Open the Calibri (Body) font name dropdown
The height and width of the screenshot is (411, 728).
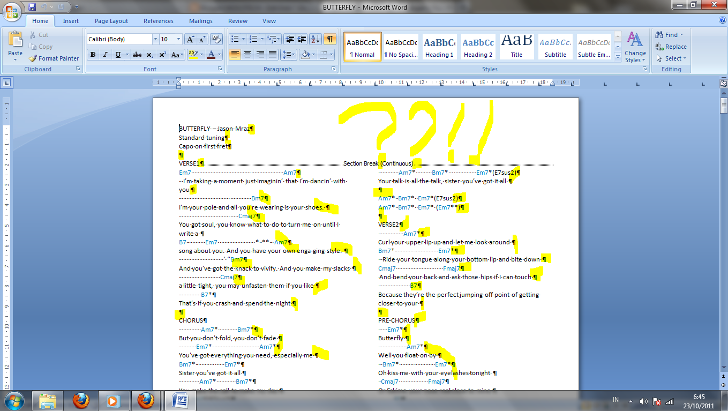(155, 39)
